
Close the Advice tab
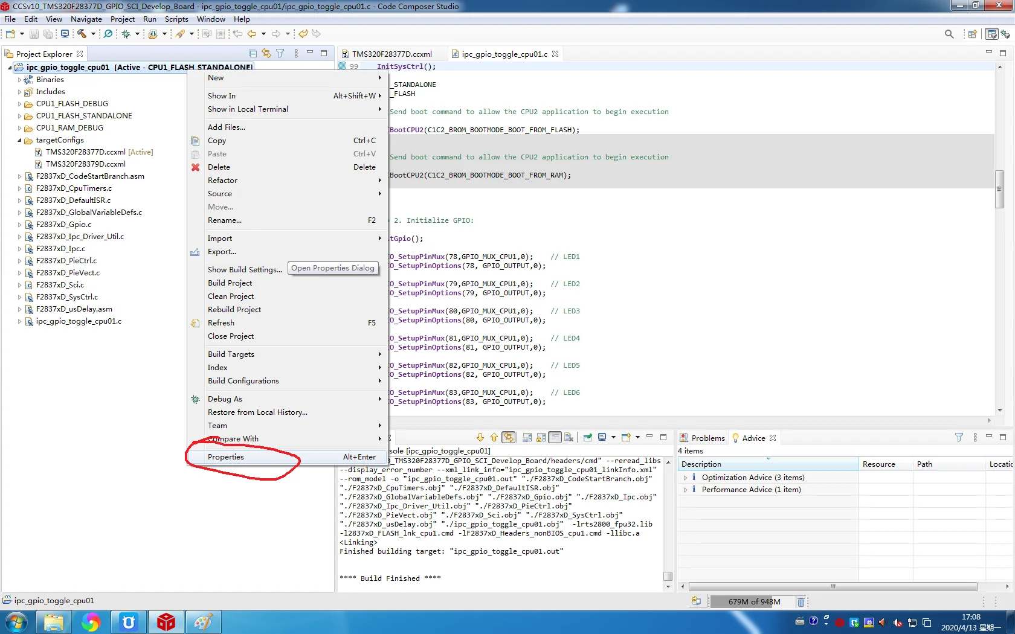[773, 438]
